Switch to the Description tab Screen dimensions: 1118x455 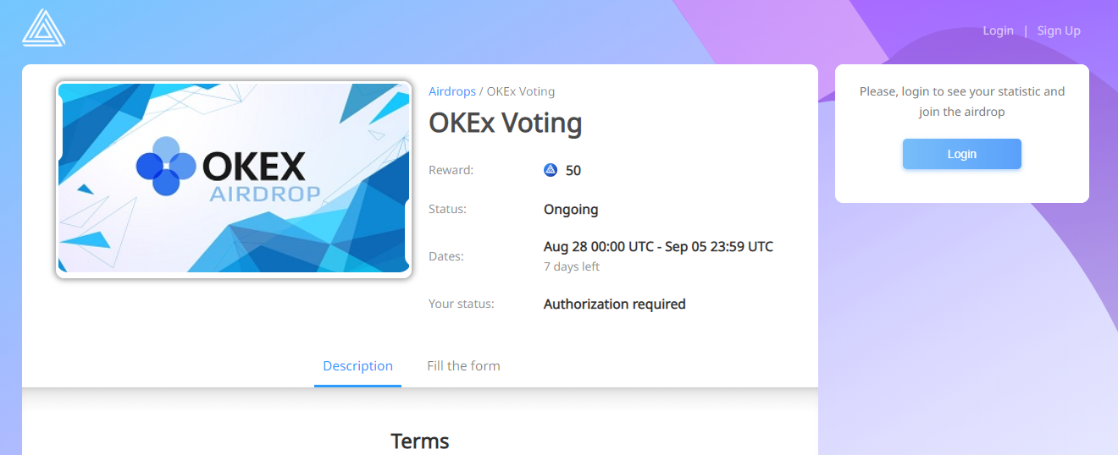click(357, 366)
